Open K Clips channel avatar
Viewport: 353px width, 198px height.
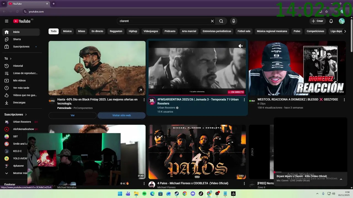[252, 101]
